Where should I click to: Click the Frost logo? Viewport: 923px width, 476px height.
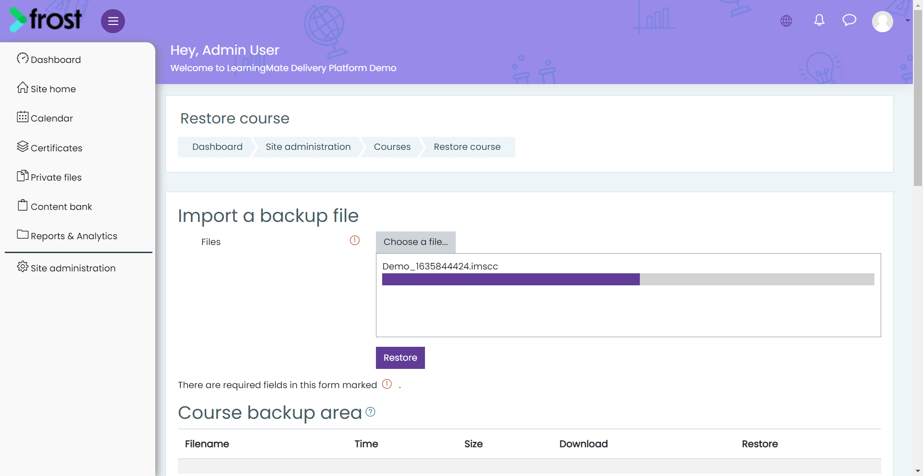(x=46, y=20)
